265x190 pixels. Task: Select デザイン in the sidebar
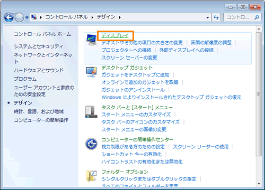point(23,103)
